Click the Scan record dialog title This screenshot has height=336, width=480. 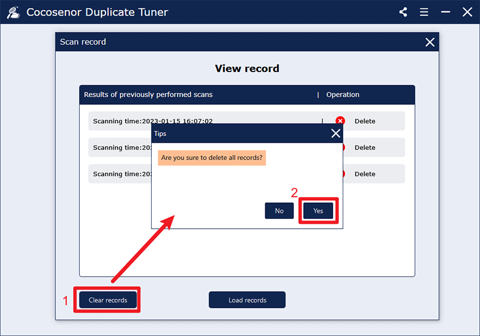pos(83,42)
